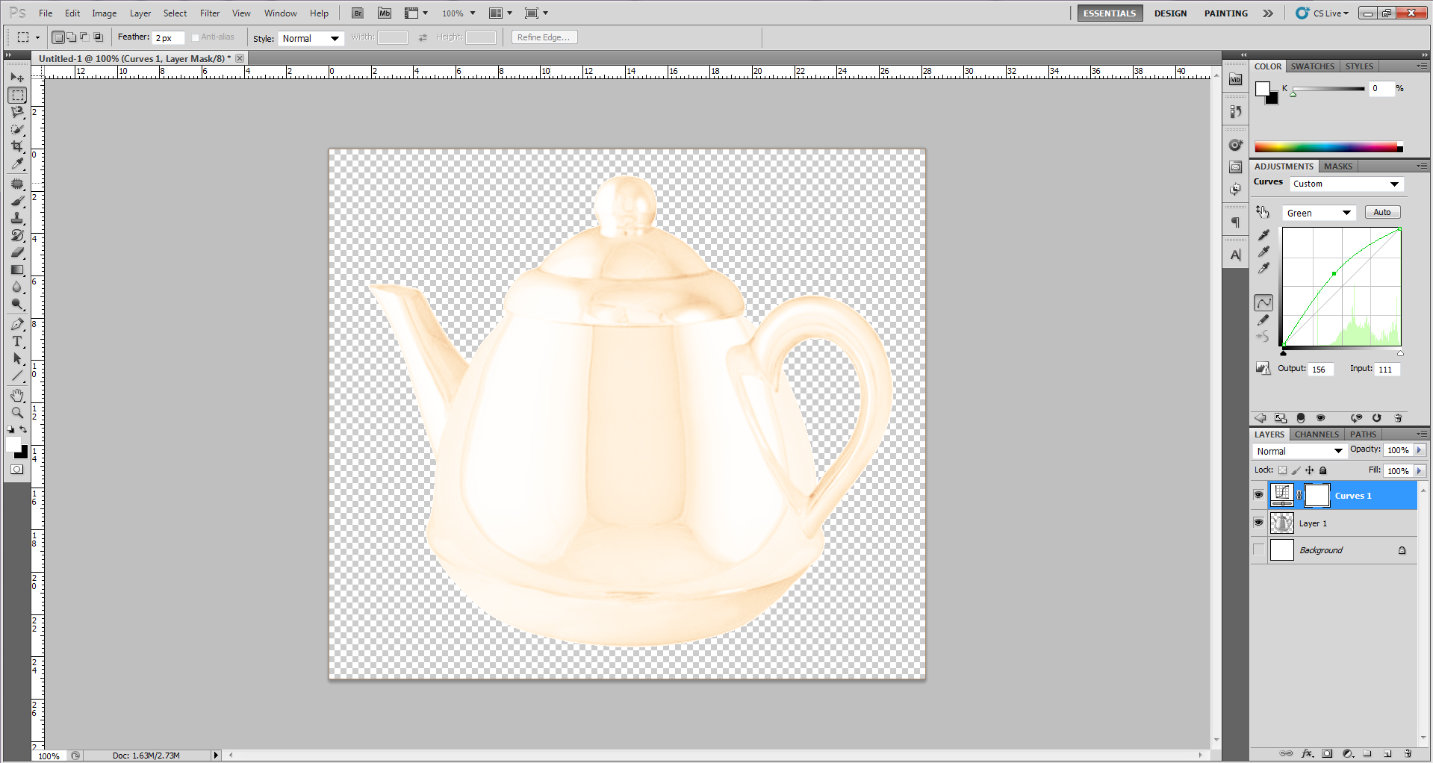The width and height of the screenshot is (1433, 763).
Task: Select the Clone Stamp tool
Action: pos(17,217)
